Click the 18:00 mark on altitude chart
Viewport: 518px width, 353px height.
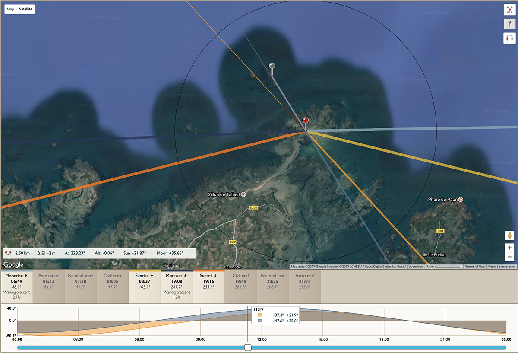click(384, 340)
